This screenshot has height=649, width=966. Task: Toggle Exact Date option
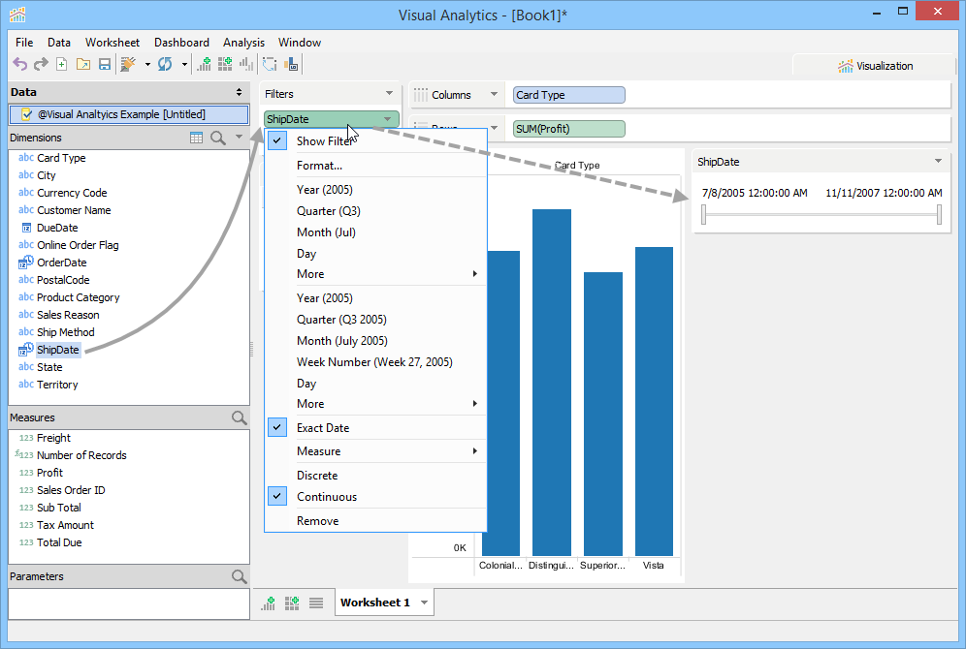point(375,427)
